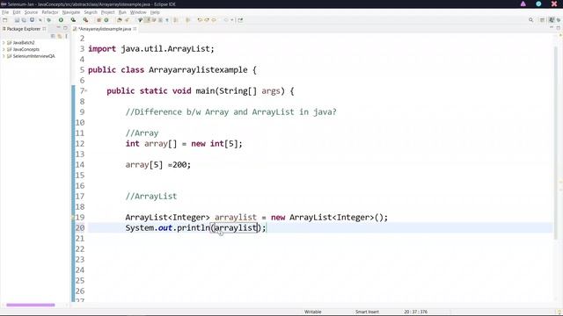Open a terminal from the monitor icon
This screenshot has width=563, height=316.
click(32, 20)
